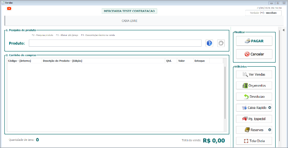Viewport: 288px width, 148px height.
Task: Minimize the Vendas window
Action: (272, 3)
